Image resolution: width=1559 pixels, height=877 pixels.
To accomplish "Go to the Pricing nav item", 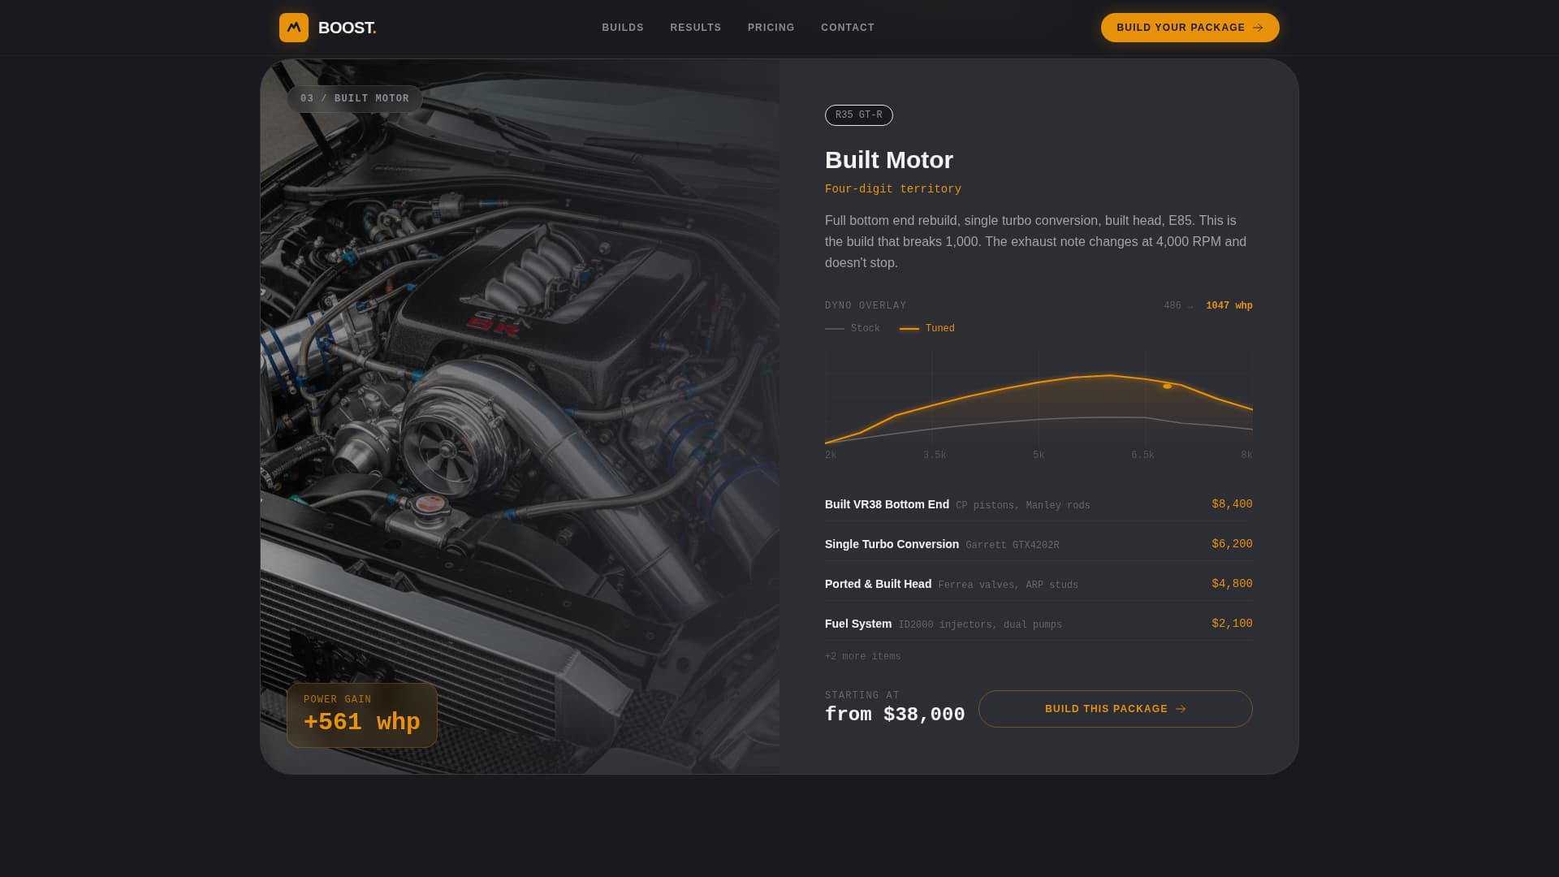I will [x=771, y=28].
